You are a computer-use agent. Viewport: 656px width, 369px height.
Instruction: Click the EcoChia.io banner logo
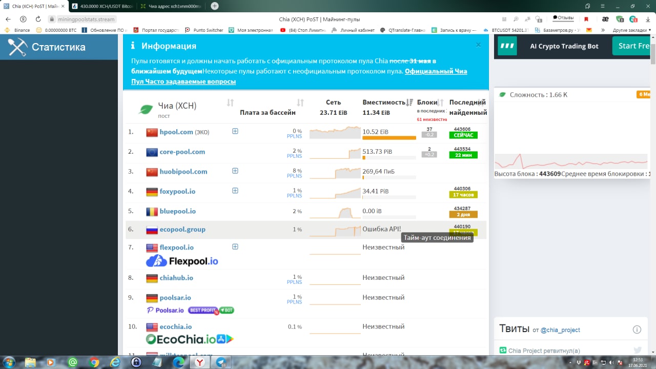click(190, 339)
